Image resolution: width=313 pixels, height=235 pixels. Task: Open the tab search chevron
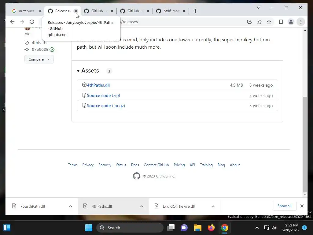pyautogui.click(x=258, y=8)
